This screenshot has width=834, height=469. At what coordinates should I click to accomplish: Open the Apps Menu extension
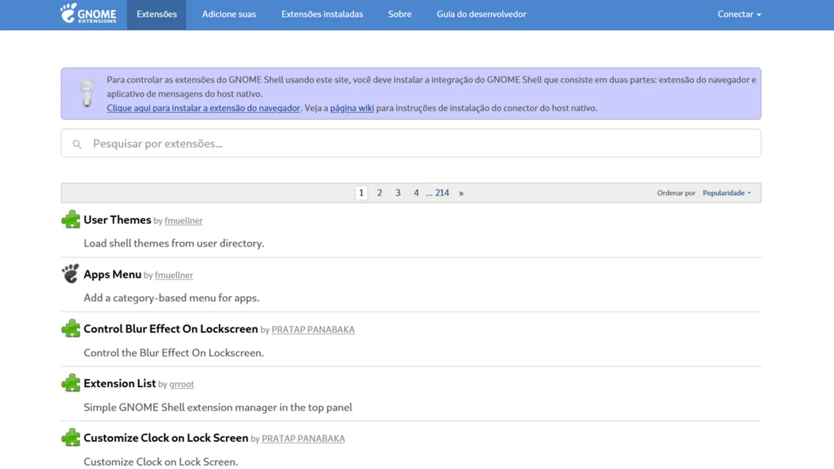point(113,275)
